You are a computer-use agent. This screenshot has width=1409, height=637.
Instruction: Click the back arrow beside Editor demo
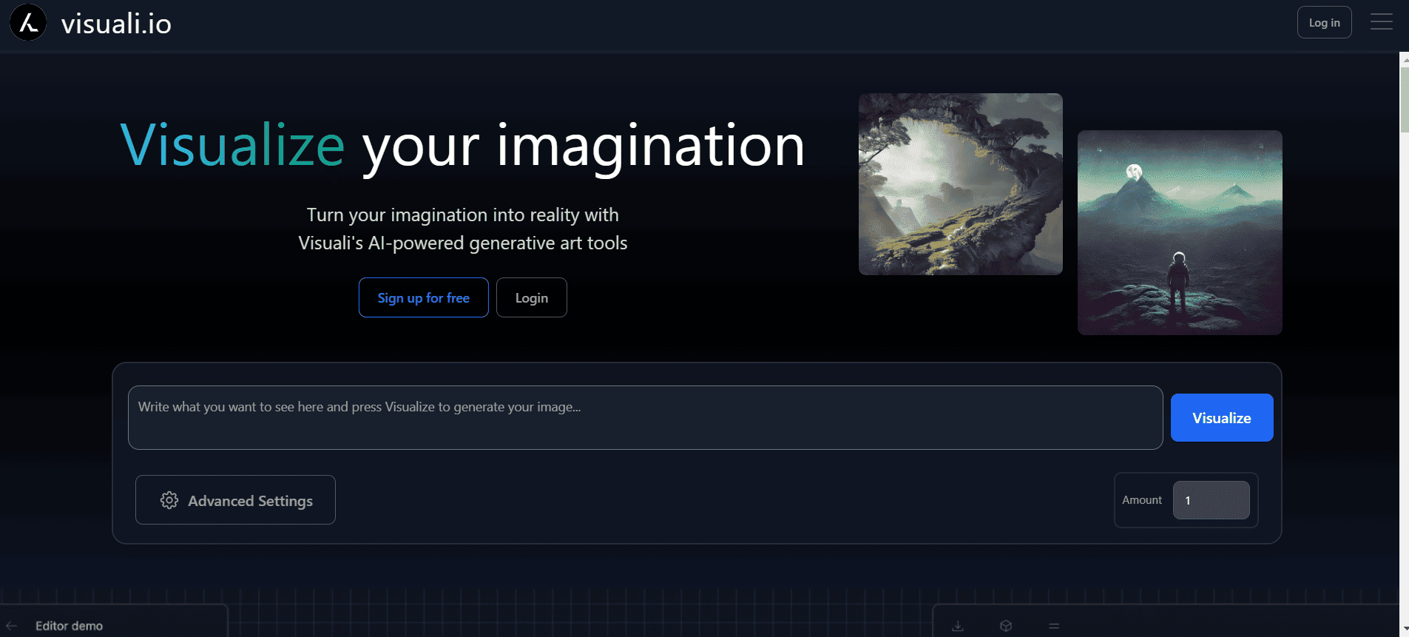[12, 626]
